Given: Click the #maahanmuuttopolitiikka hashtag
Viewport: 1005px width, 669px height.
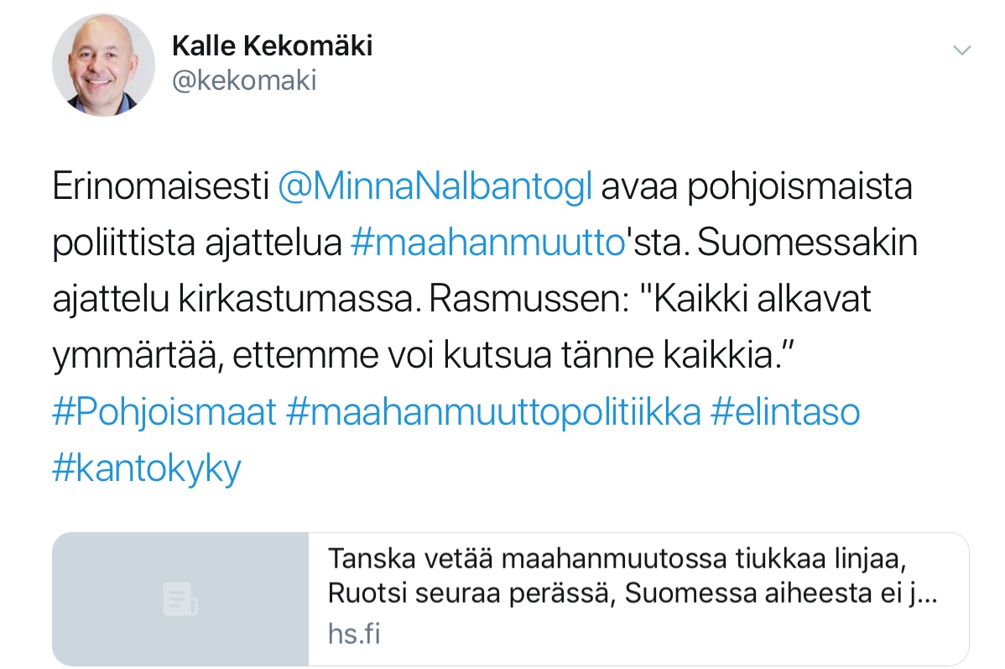Looking at the screenshot, I should pos(492,413).
